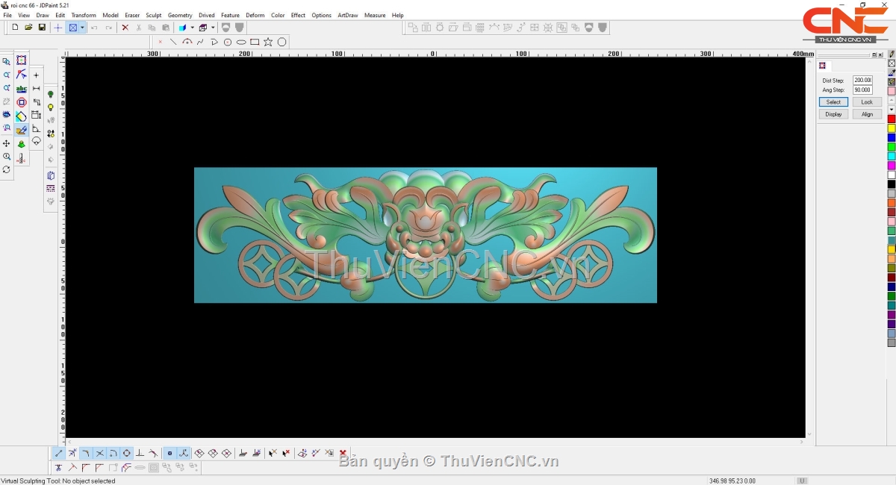Click the red Delete X icon

point(125,28)
